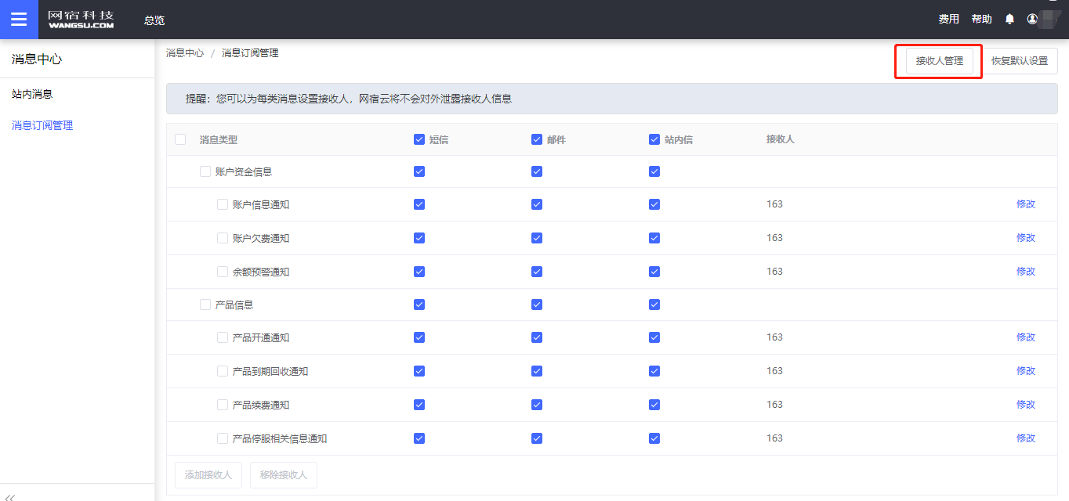1069x501 pixels.
Task: Click the notification bell icon
Action: pyautogui.click(x=1009, y=20)
